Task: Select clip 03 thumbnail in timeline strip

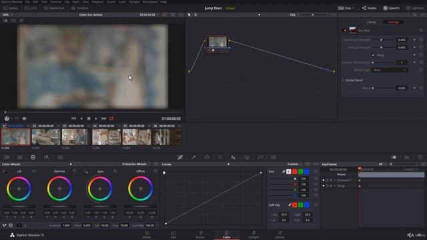Action: [75, 137]
